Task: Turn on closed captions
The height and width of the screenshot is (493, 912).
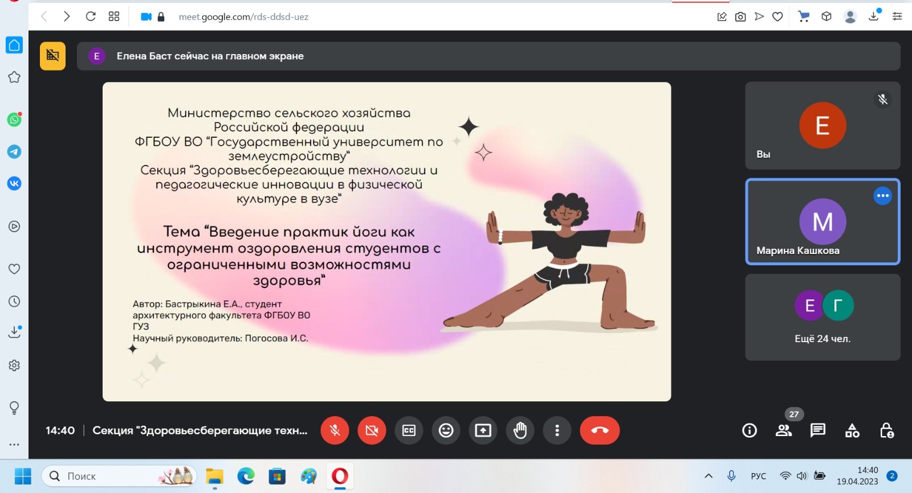Action: click(x=409, y=430)
